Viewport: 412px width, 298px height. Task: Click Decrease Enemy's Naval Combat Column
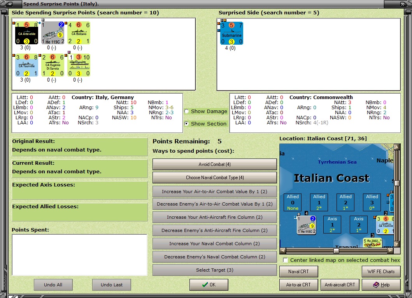(215, 257)
